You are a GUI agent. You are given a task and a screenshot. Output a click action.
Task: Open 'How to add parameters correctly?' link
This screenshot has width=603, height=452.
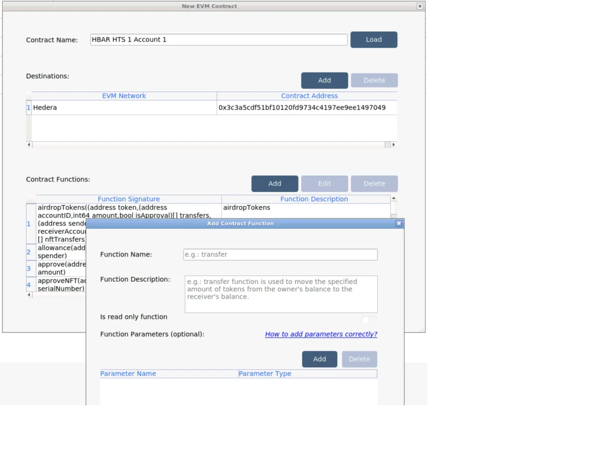(321, 334)
